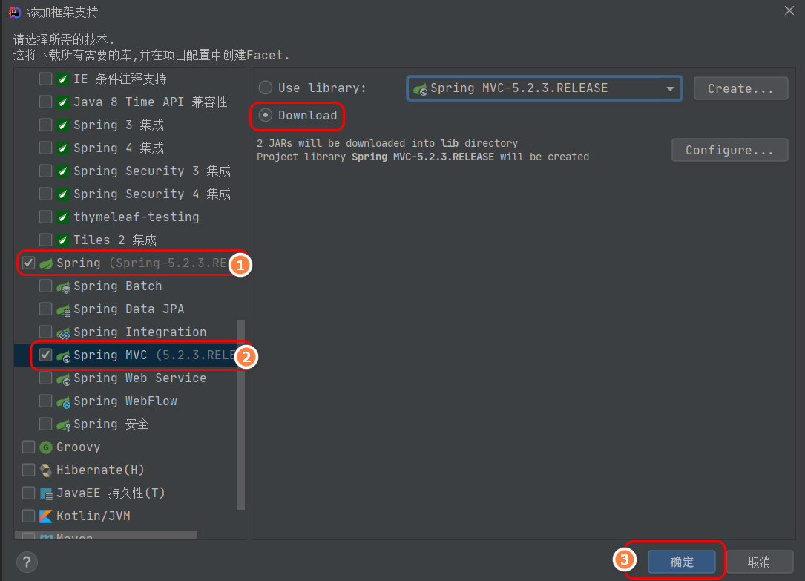Check the Spring 4 集成 checkbox
Viewport: 805px width, 581px height.
click(x=46, y=148)
